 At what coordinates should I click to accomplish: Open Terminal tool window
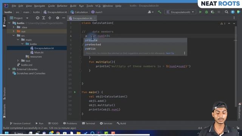click(x=88, y=124)
